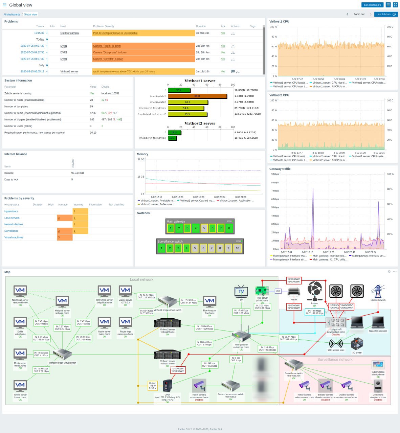The height and width of the screenshot is (433, 400).
Task: Open the Router logs VM icon
Action: tap(126, 323)
